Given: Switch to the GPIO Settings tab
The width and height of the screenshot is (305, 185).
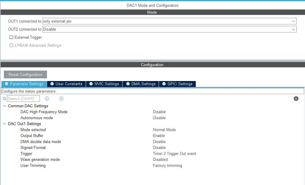Looking at the screenshot, I should 177,83.
